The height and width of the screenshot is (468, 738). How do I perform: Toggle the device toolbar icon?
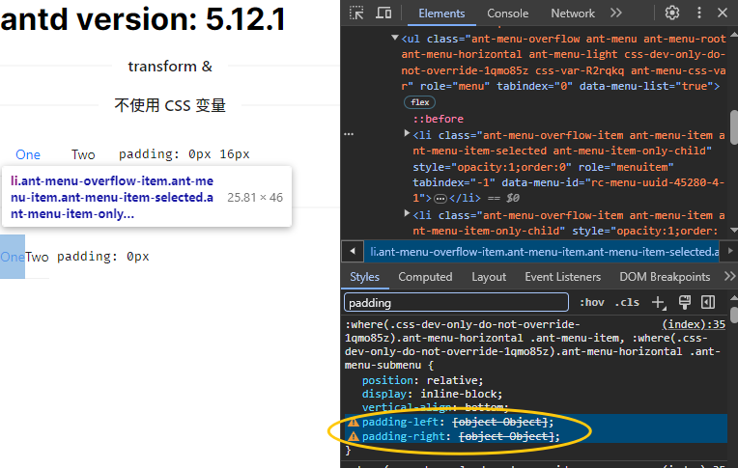click(x=383, y=13)
